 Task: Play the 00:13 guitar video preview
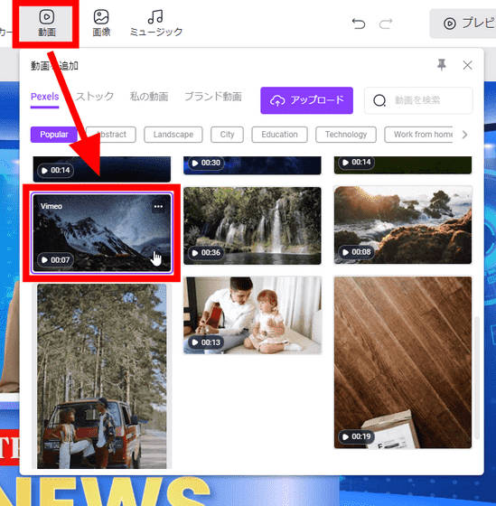click(x=206, y=342)
